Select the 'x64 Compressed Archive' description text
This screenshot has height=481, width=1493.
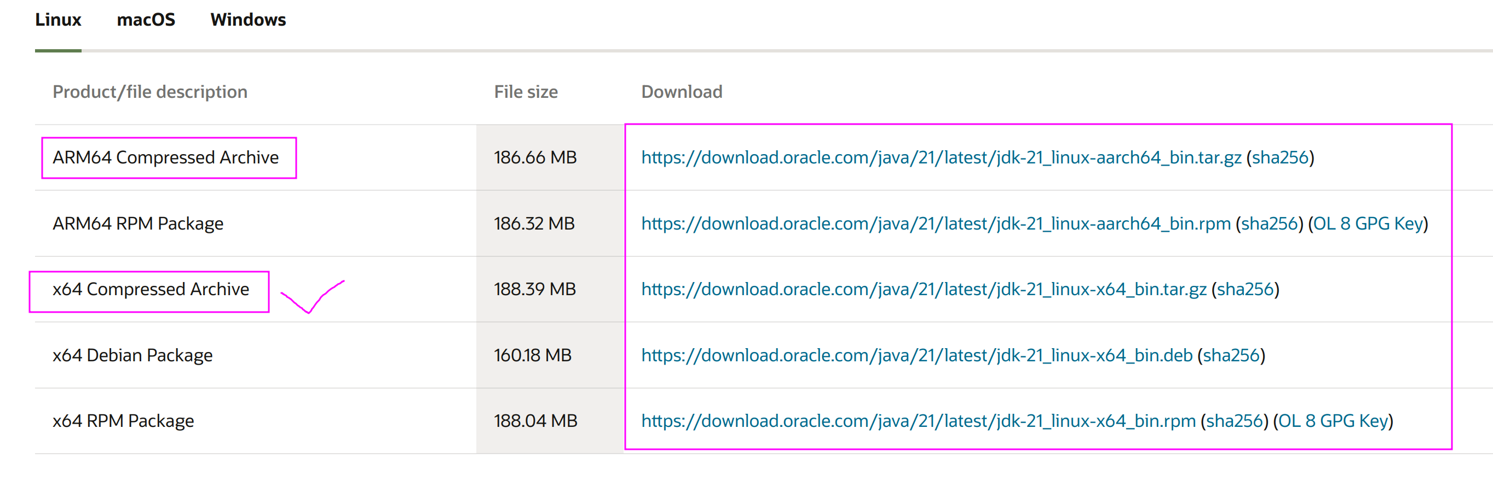pyautogui.click(x=151, y=289)
